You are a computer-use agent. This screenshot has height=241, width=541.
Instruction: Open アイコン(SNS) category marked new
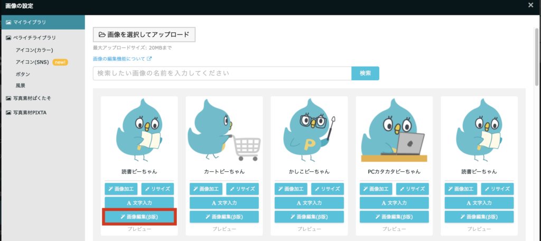tap(33, 62)
